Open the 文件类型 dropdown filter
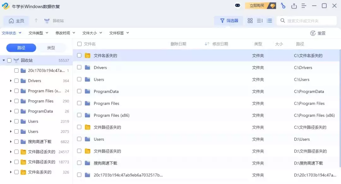This screenshot has height=184, width=341. click(x=38, y=33)
